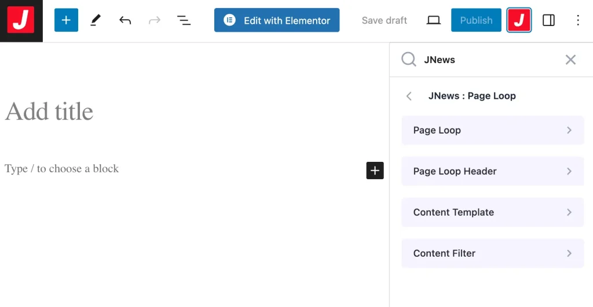Screen dimensions: 593x307
Task: Open the Content Filter section
Action: (492, 253)
